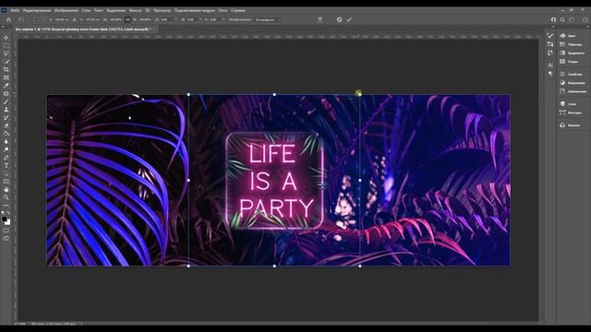Select the Spot Healing Brush tool
This screenshot has width=591, height=332.
6,93
